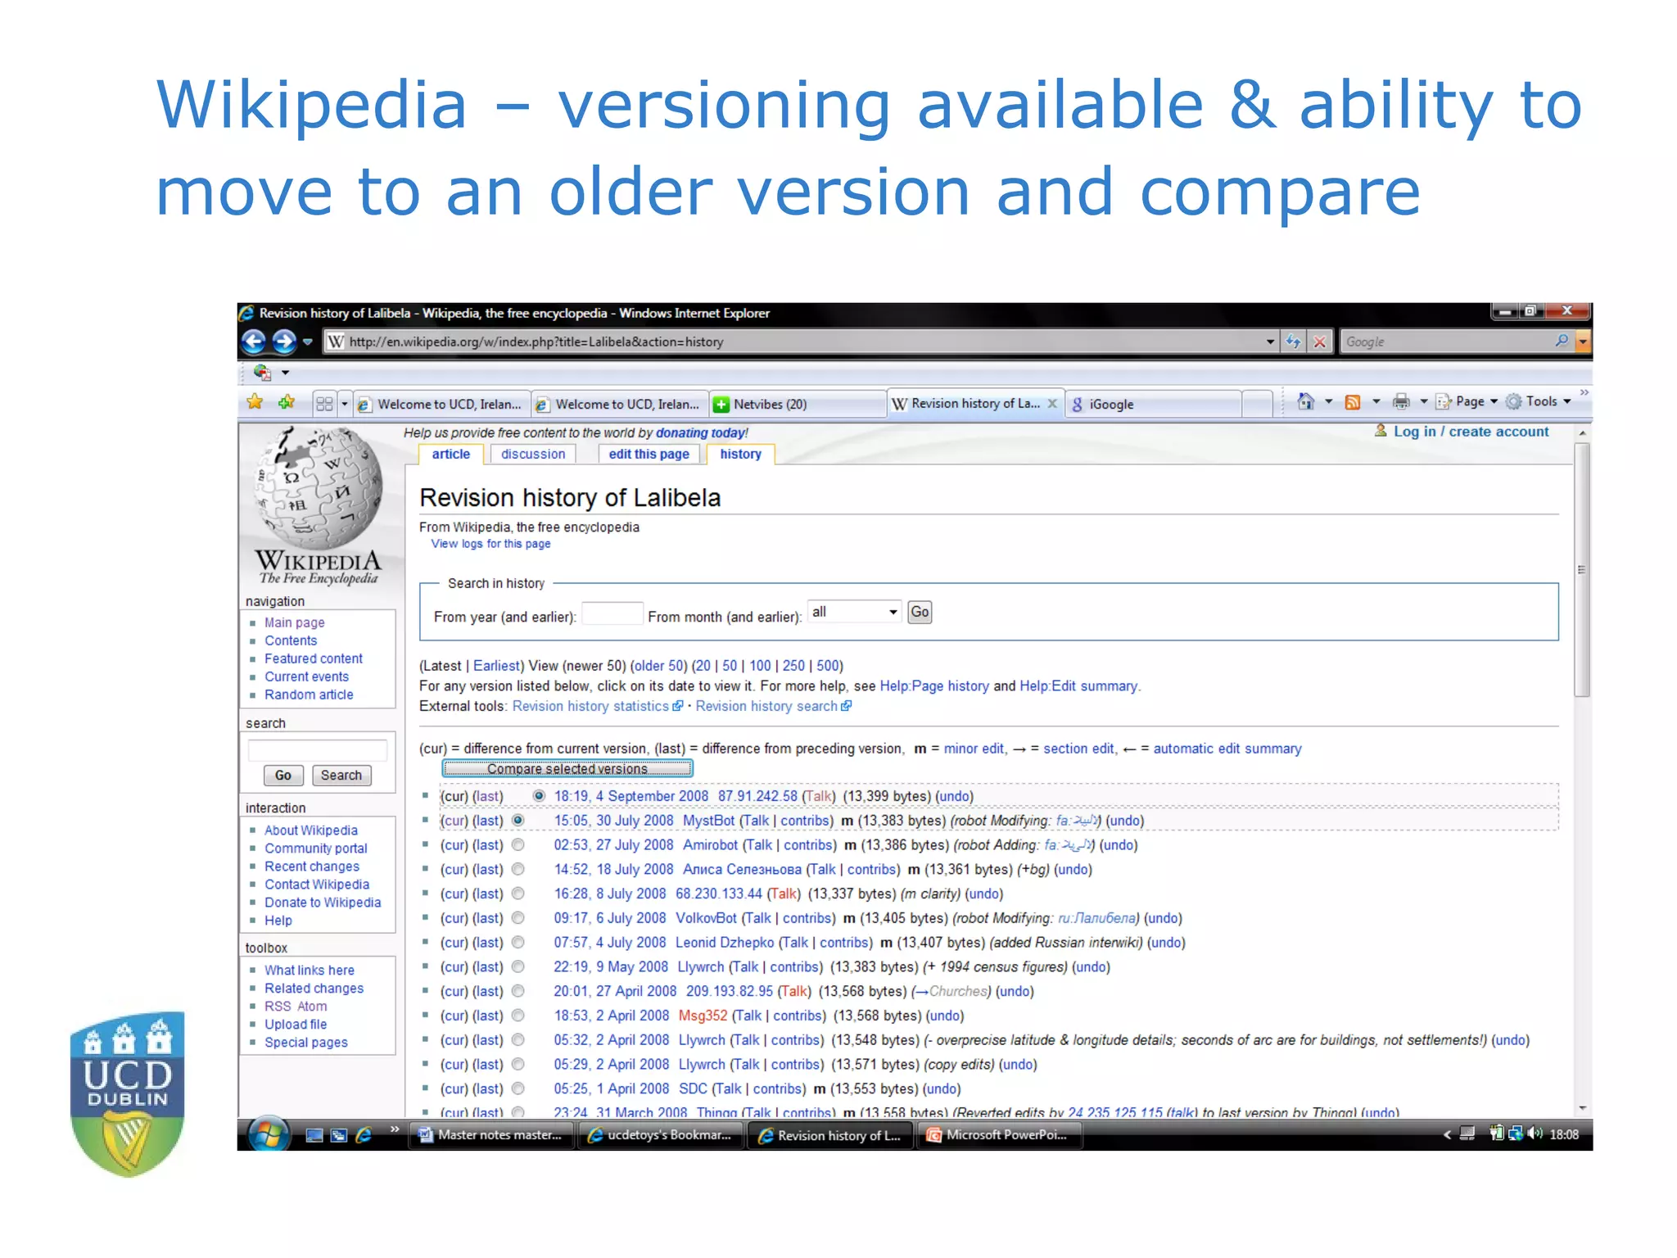Click the Windows Start orb
1677x1258 pixels.
click(x=269, y=1134)
